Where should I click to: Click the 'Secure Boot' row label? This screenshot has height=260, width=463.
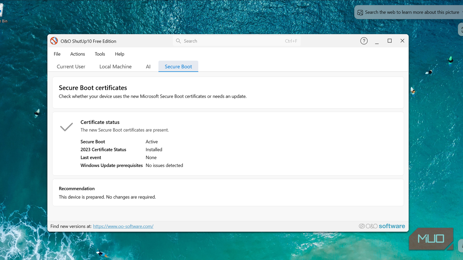tap(93, 142)
